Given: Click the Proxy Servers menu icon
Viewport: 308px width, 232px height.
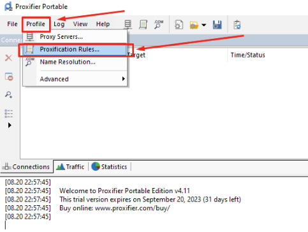Looking at the screenshot, I should pos(30,36).
